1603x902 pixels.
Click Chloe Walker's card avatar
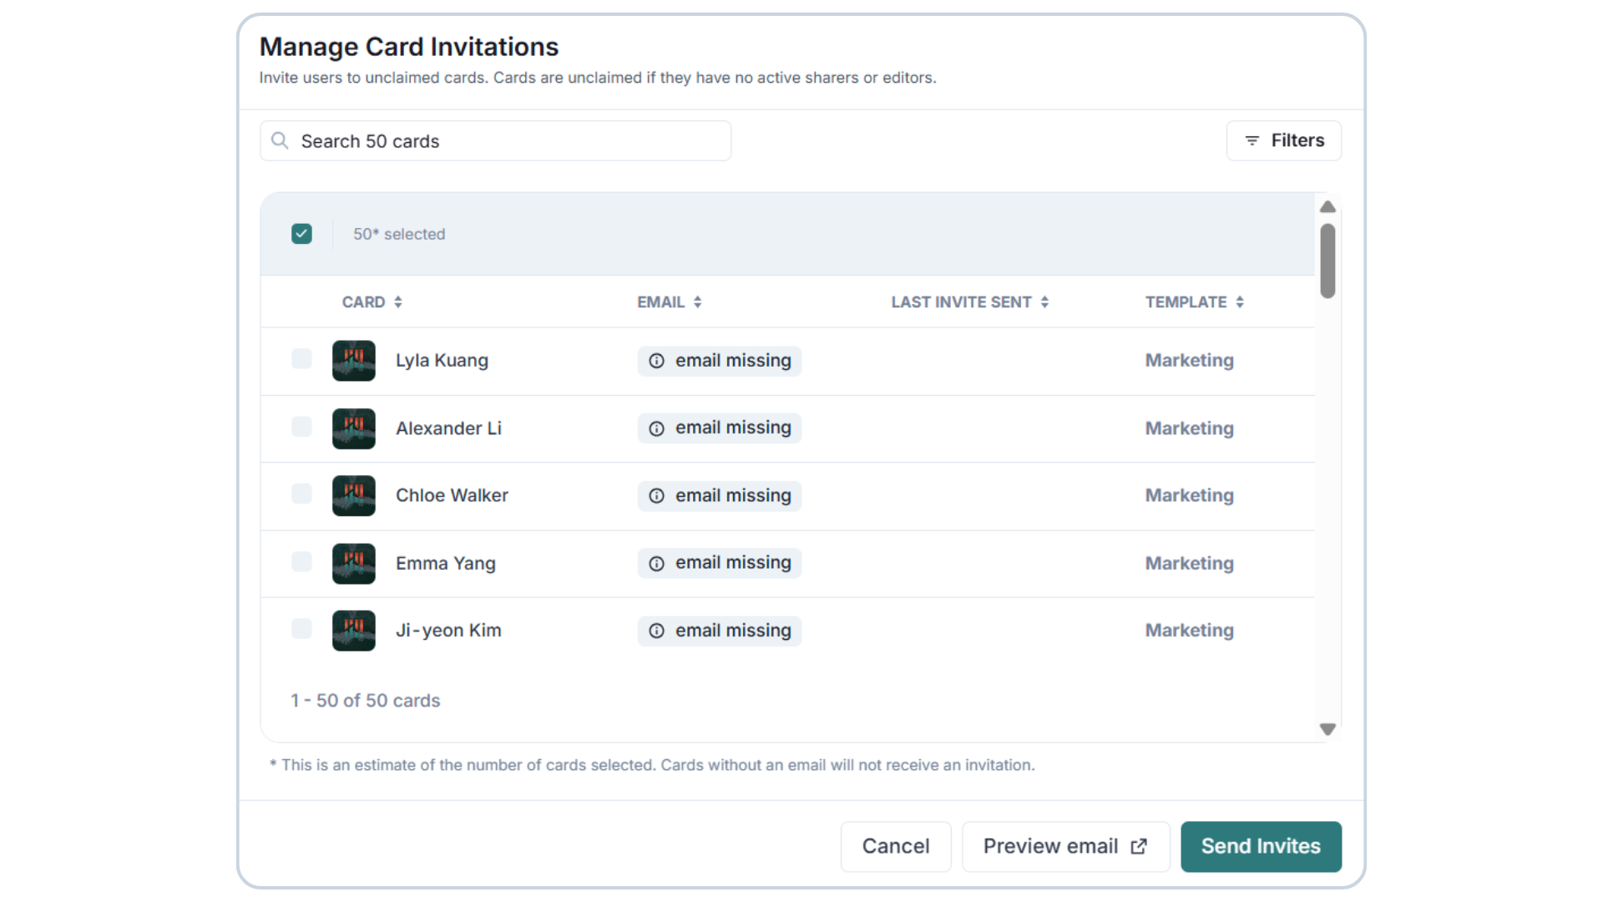coord(354,496)
